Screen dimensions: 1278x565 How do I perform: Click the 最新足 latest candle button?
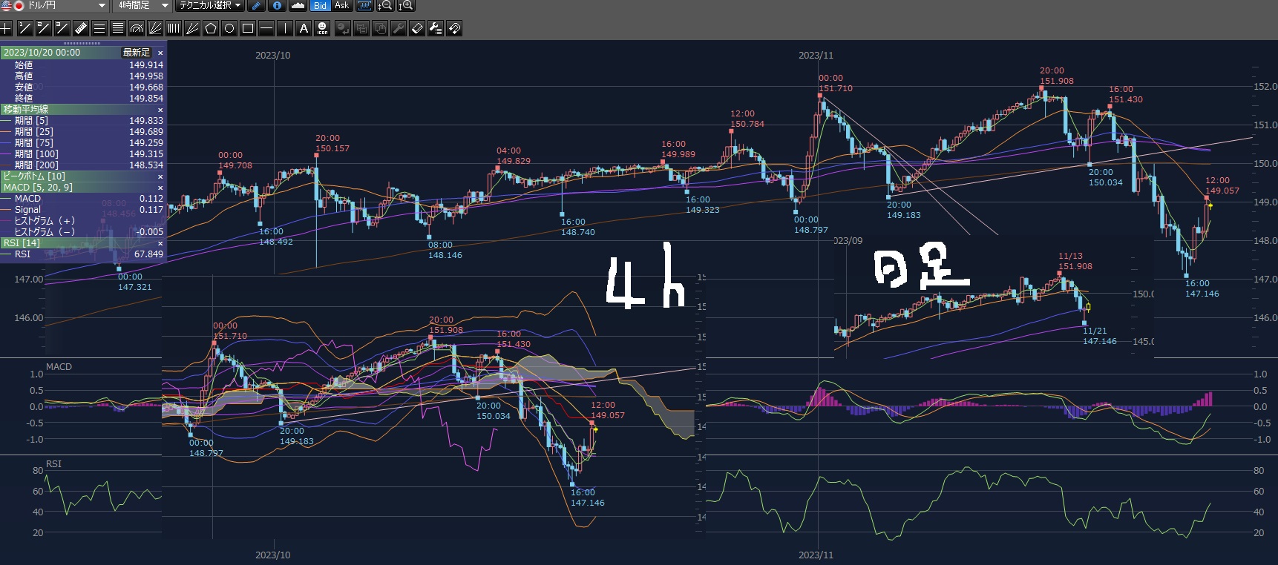(x=137, y=53)
